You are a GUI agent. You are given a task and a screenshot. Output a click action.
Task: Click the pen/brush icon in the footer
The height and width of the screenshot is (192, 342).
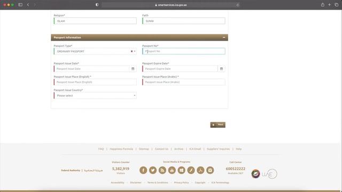pyautogui.click(x=191, y=170)
